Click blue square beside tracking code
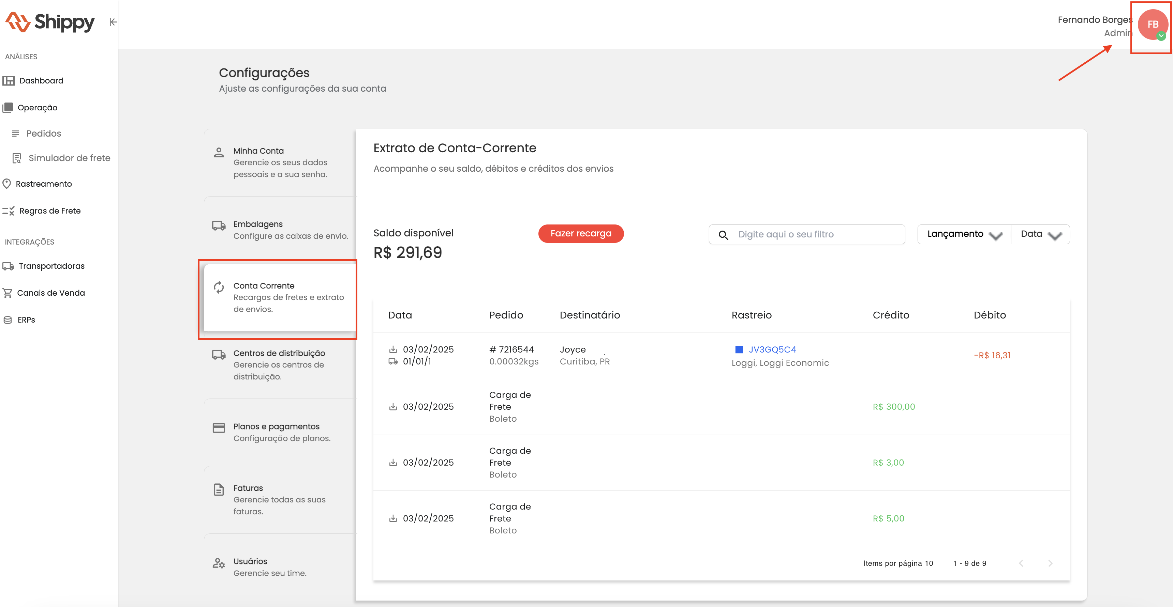This screenshot has width=1173, height=607. (x=739, y=349)
